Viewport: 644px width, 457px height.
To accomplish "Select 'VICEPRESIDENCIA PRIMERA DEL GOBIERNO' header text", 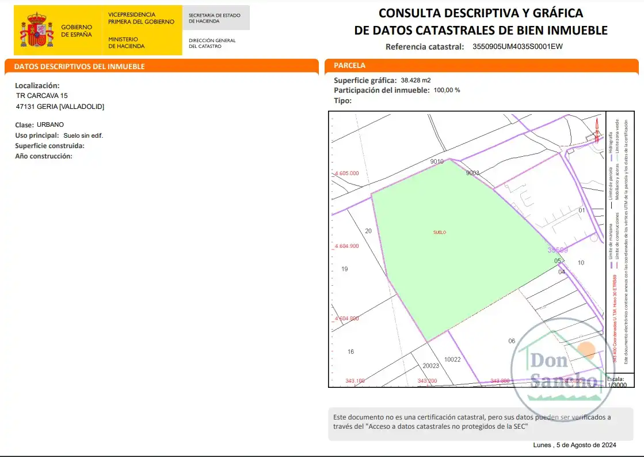I will 141,18.
